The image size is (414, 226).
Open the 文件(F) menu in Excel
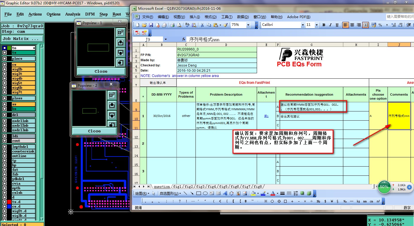(147, 17)
